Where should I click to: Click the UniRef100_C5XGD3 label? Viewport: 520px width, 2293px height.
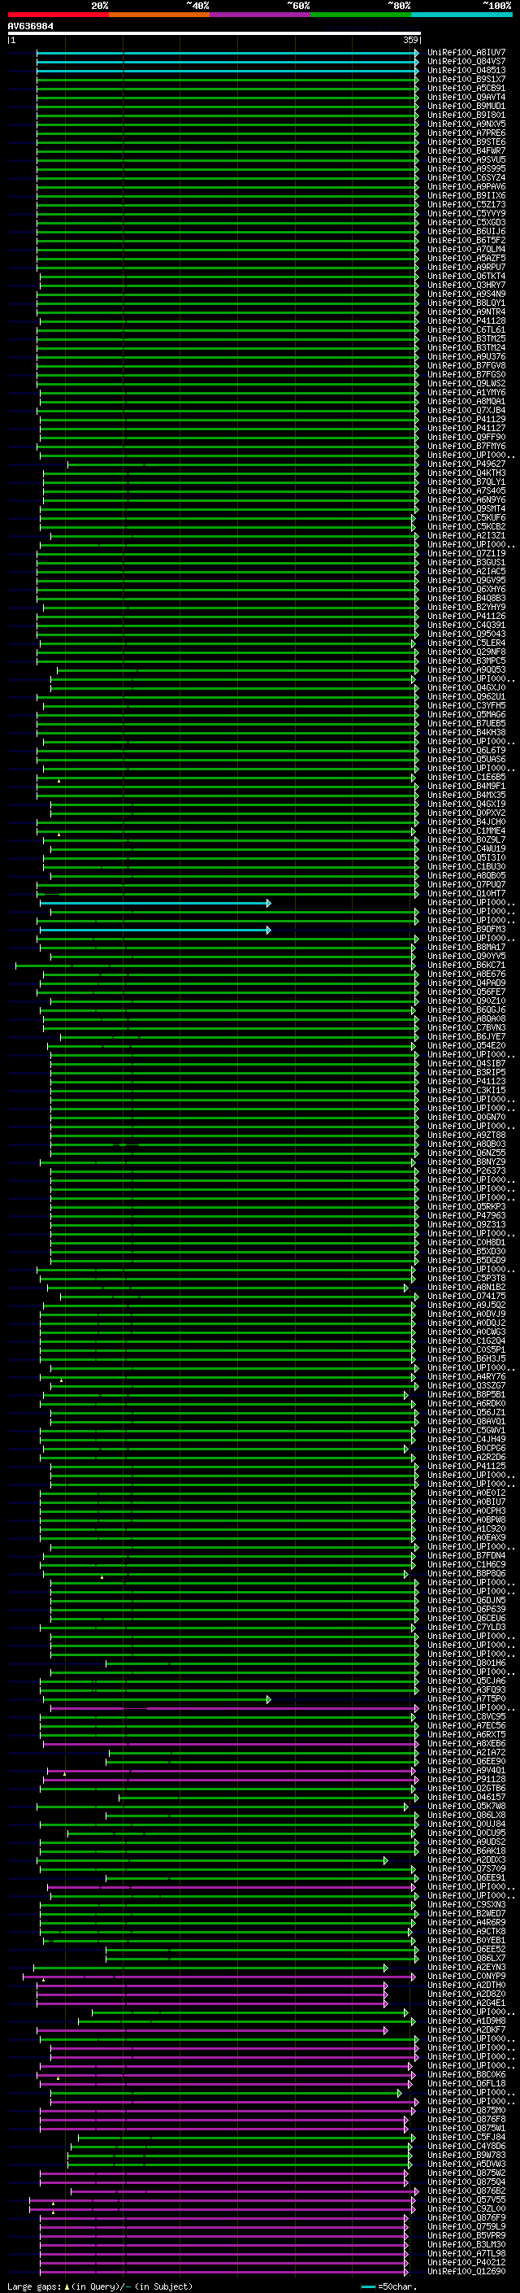pyautogui.click(x=466, y=223)
